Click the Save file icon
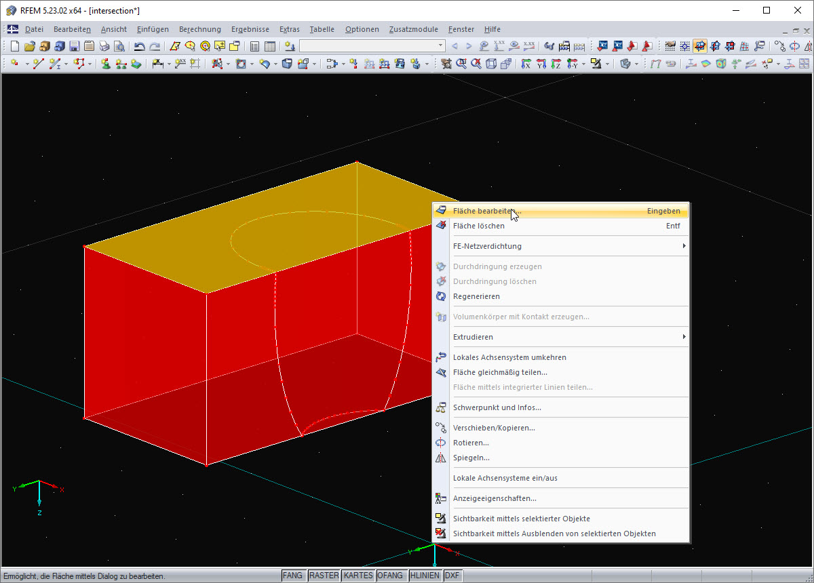Screen dimensions: 814x583 [74, 46]
